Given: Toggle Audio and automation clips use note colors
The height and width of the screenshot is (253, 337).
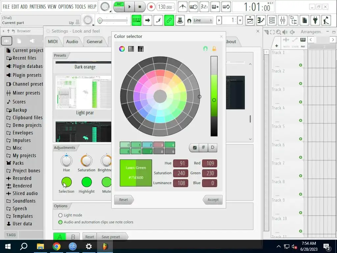Looking at the screenshot, I should click(96, 222).
